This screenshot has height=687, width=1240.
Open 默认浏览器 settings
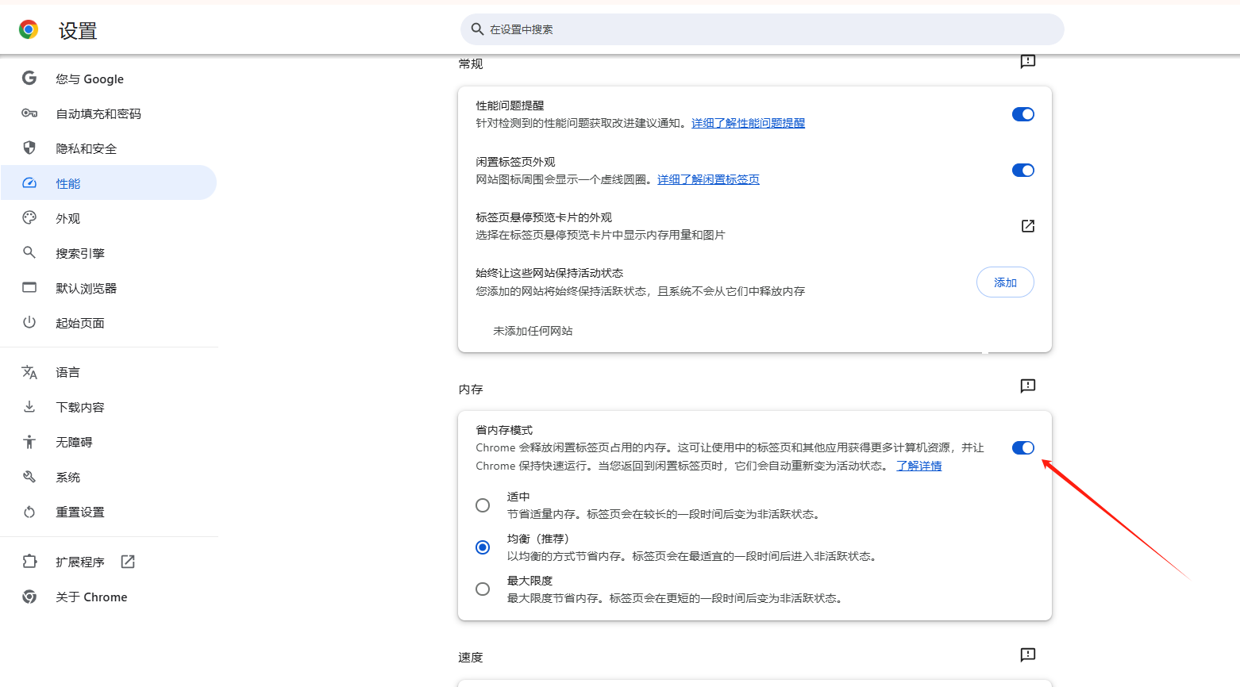click(109, 288)
